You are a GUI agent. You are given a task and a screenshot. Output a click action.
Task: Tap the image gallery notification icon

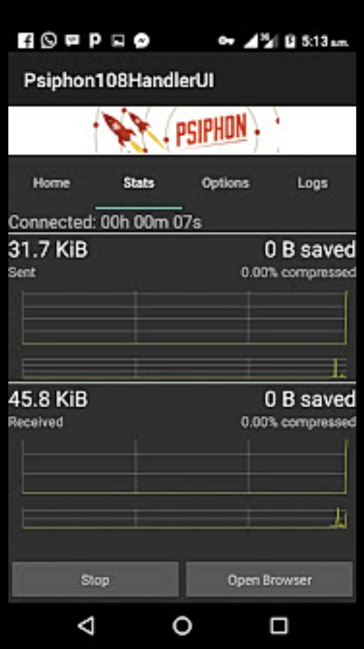(x=118, y=41)
